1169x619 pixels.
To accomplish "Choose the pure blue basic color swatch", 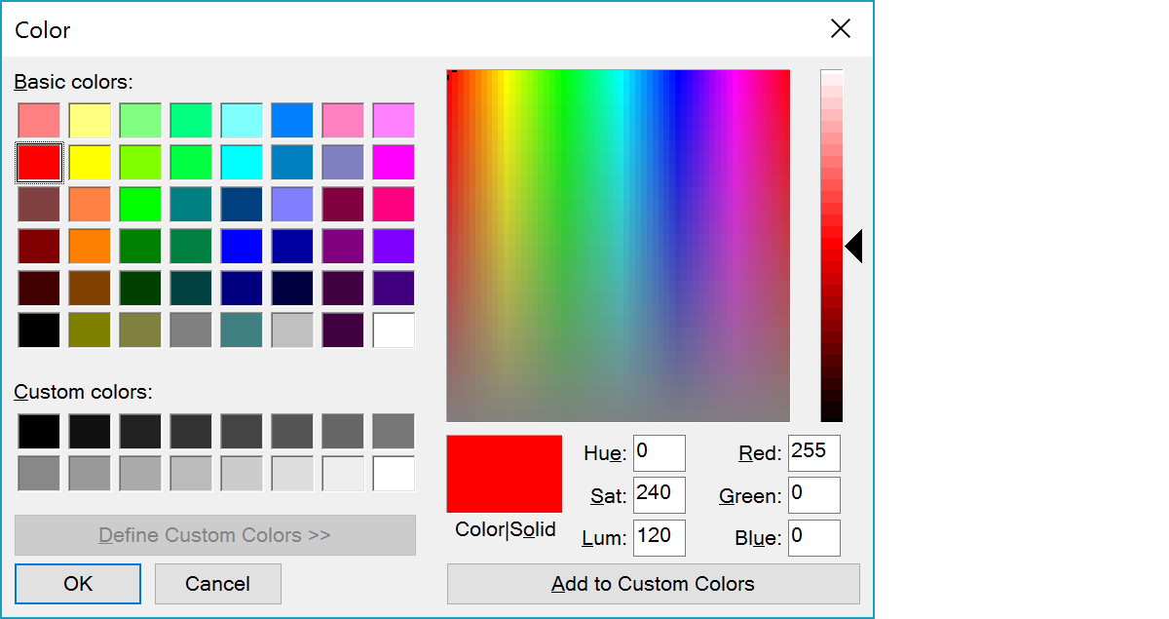I will [x=242, y=247].
